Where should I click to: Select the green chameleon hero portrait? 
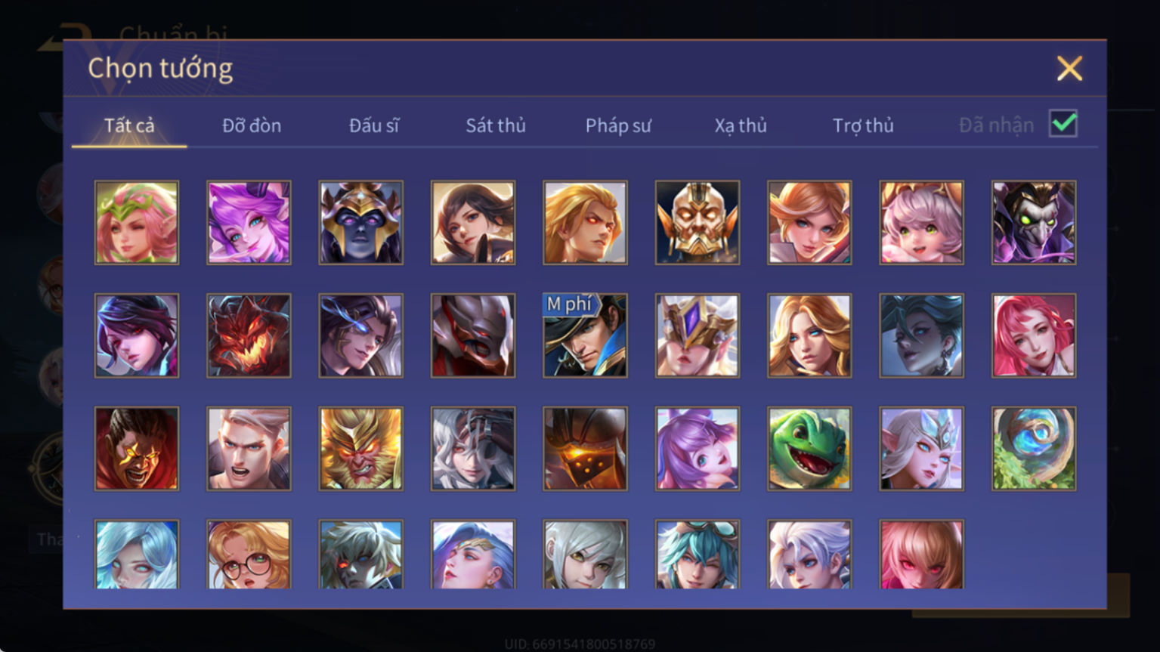tap(809, 449)
